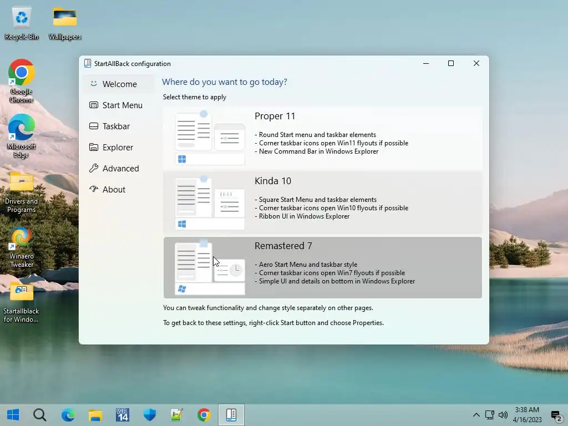The width and height of the screenshot is (568, 426).
Task: Select the Winaero Tweaker desktop shortcut
Action: point(22,247)
